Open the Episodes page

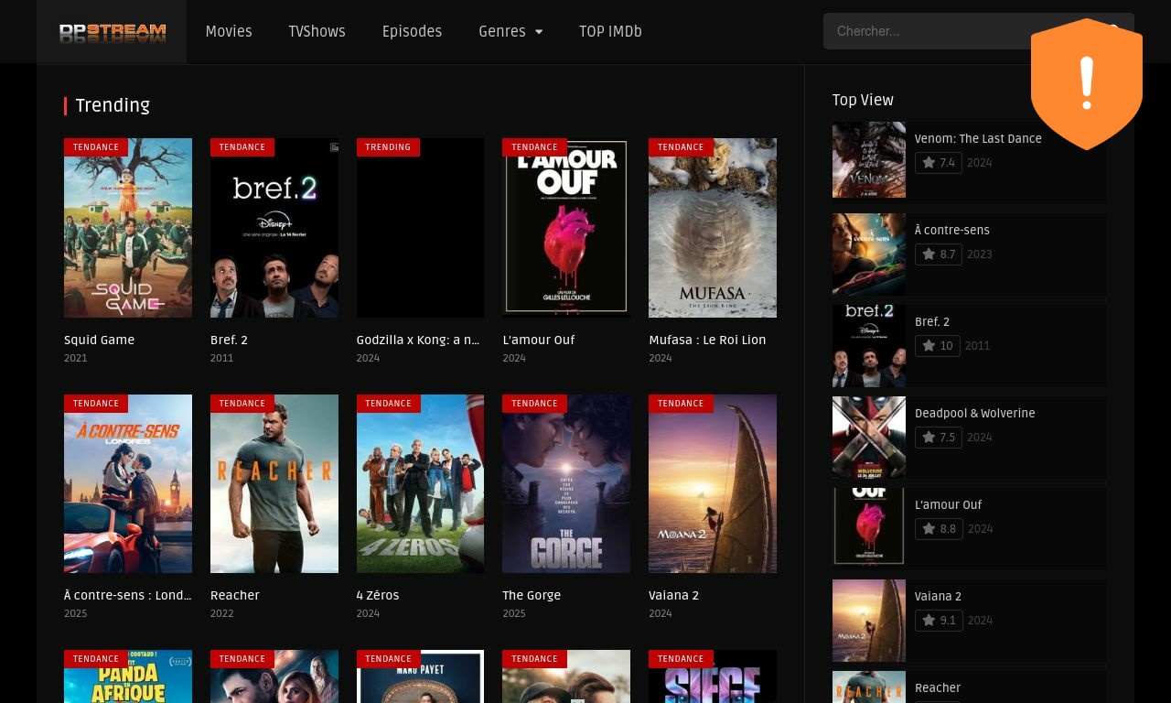point(412,32)
